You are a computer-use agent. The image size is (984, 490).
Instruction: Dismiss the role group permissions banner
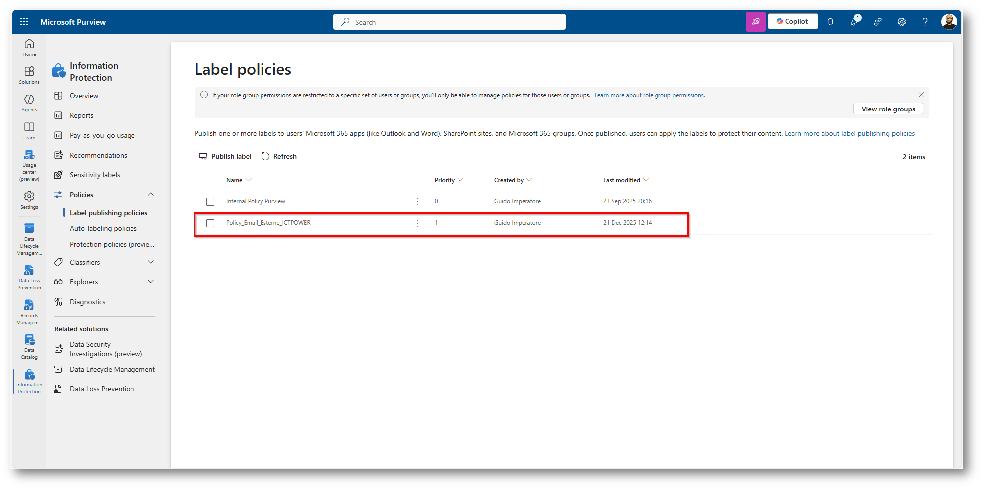click(921, 95)
